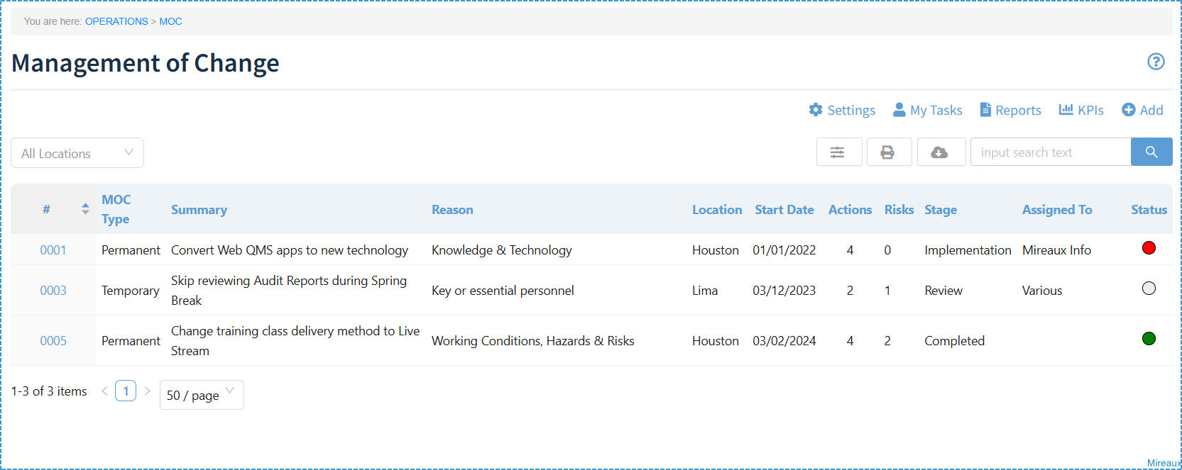
Task: Open the 50 / page size dropdown
Action: [x=202, y=395]
